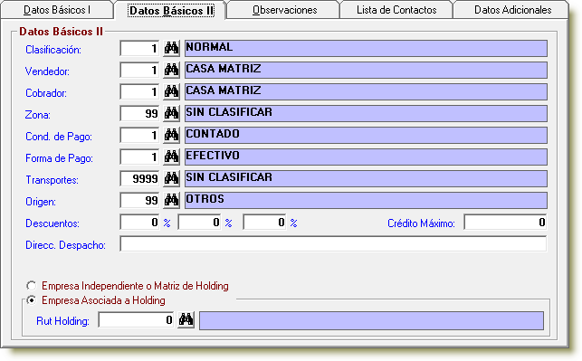
Task: Click Rut Holding binoculars search icon
Action: click(x=186, y=319)
